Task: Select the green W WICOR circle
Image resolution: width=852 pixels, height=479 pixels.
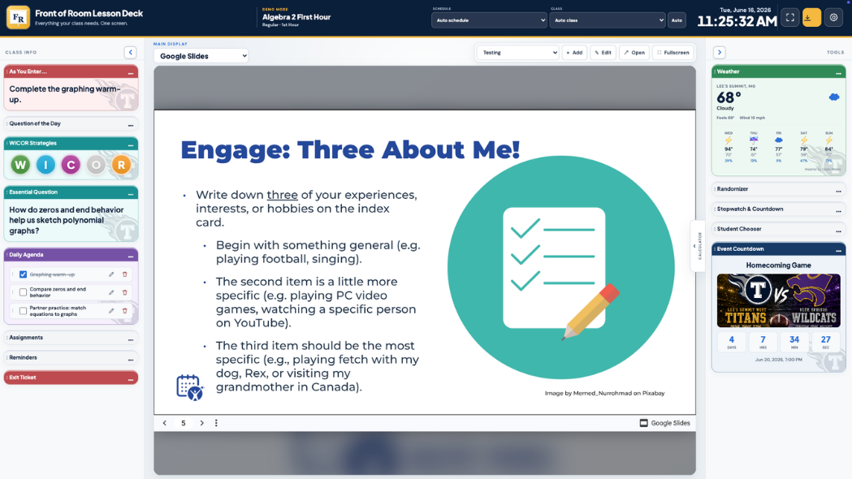Action: pyautogui.click(x=20, y=165)
